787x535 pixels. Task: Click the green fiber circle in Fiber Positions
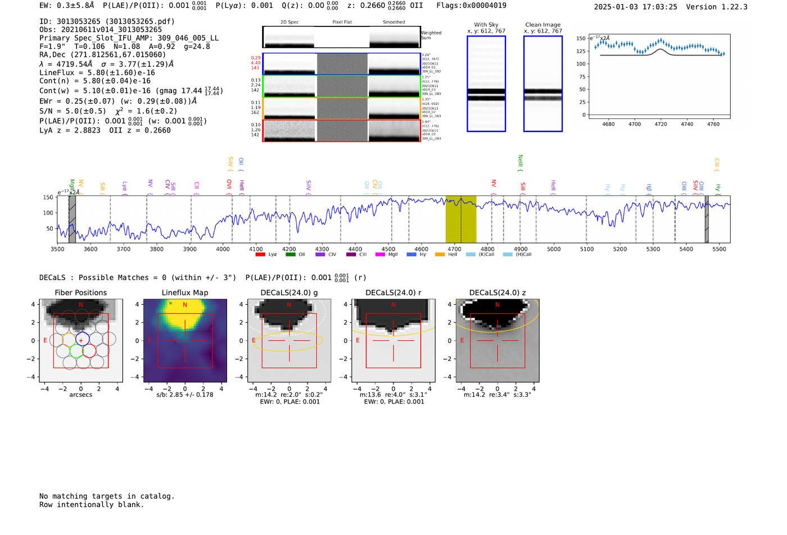75,351
